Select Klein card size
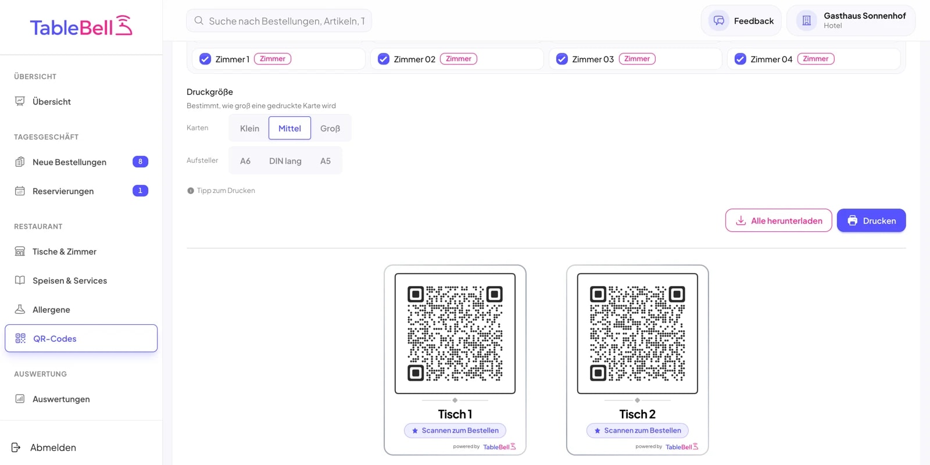 pos(250,128)
